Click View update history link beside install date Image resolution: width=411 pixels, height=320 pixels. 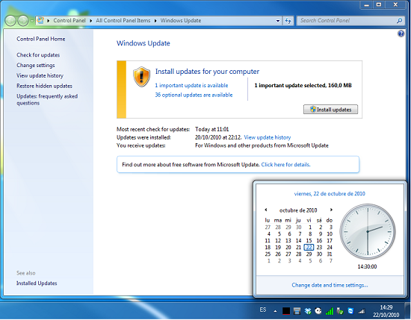(x=268, y=137)
